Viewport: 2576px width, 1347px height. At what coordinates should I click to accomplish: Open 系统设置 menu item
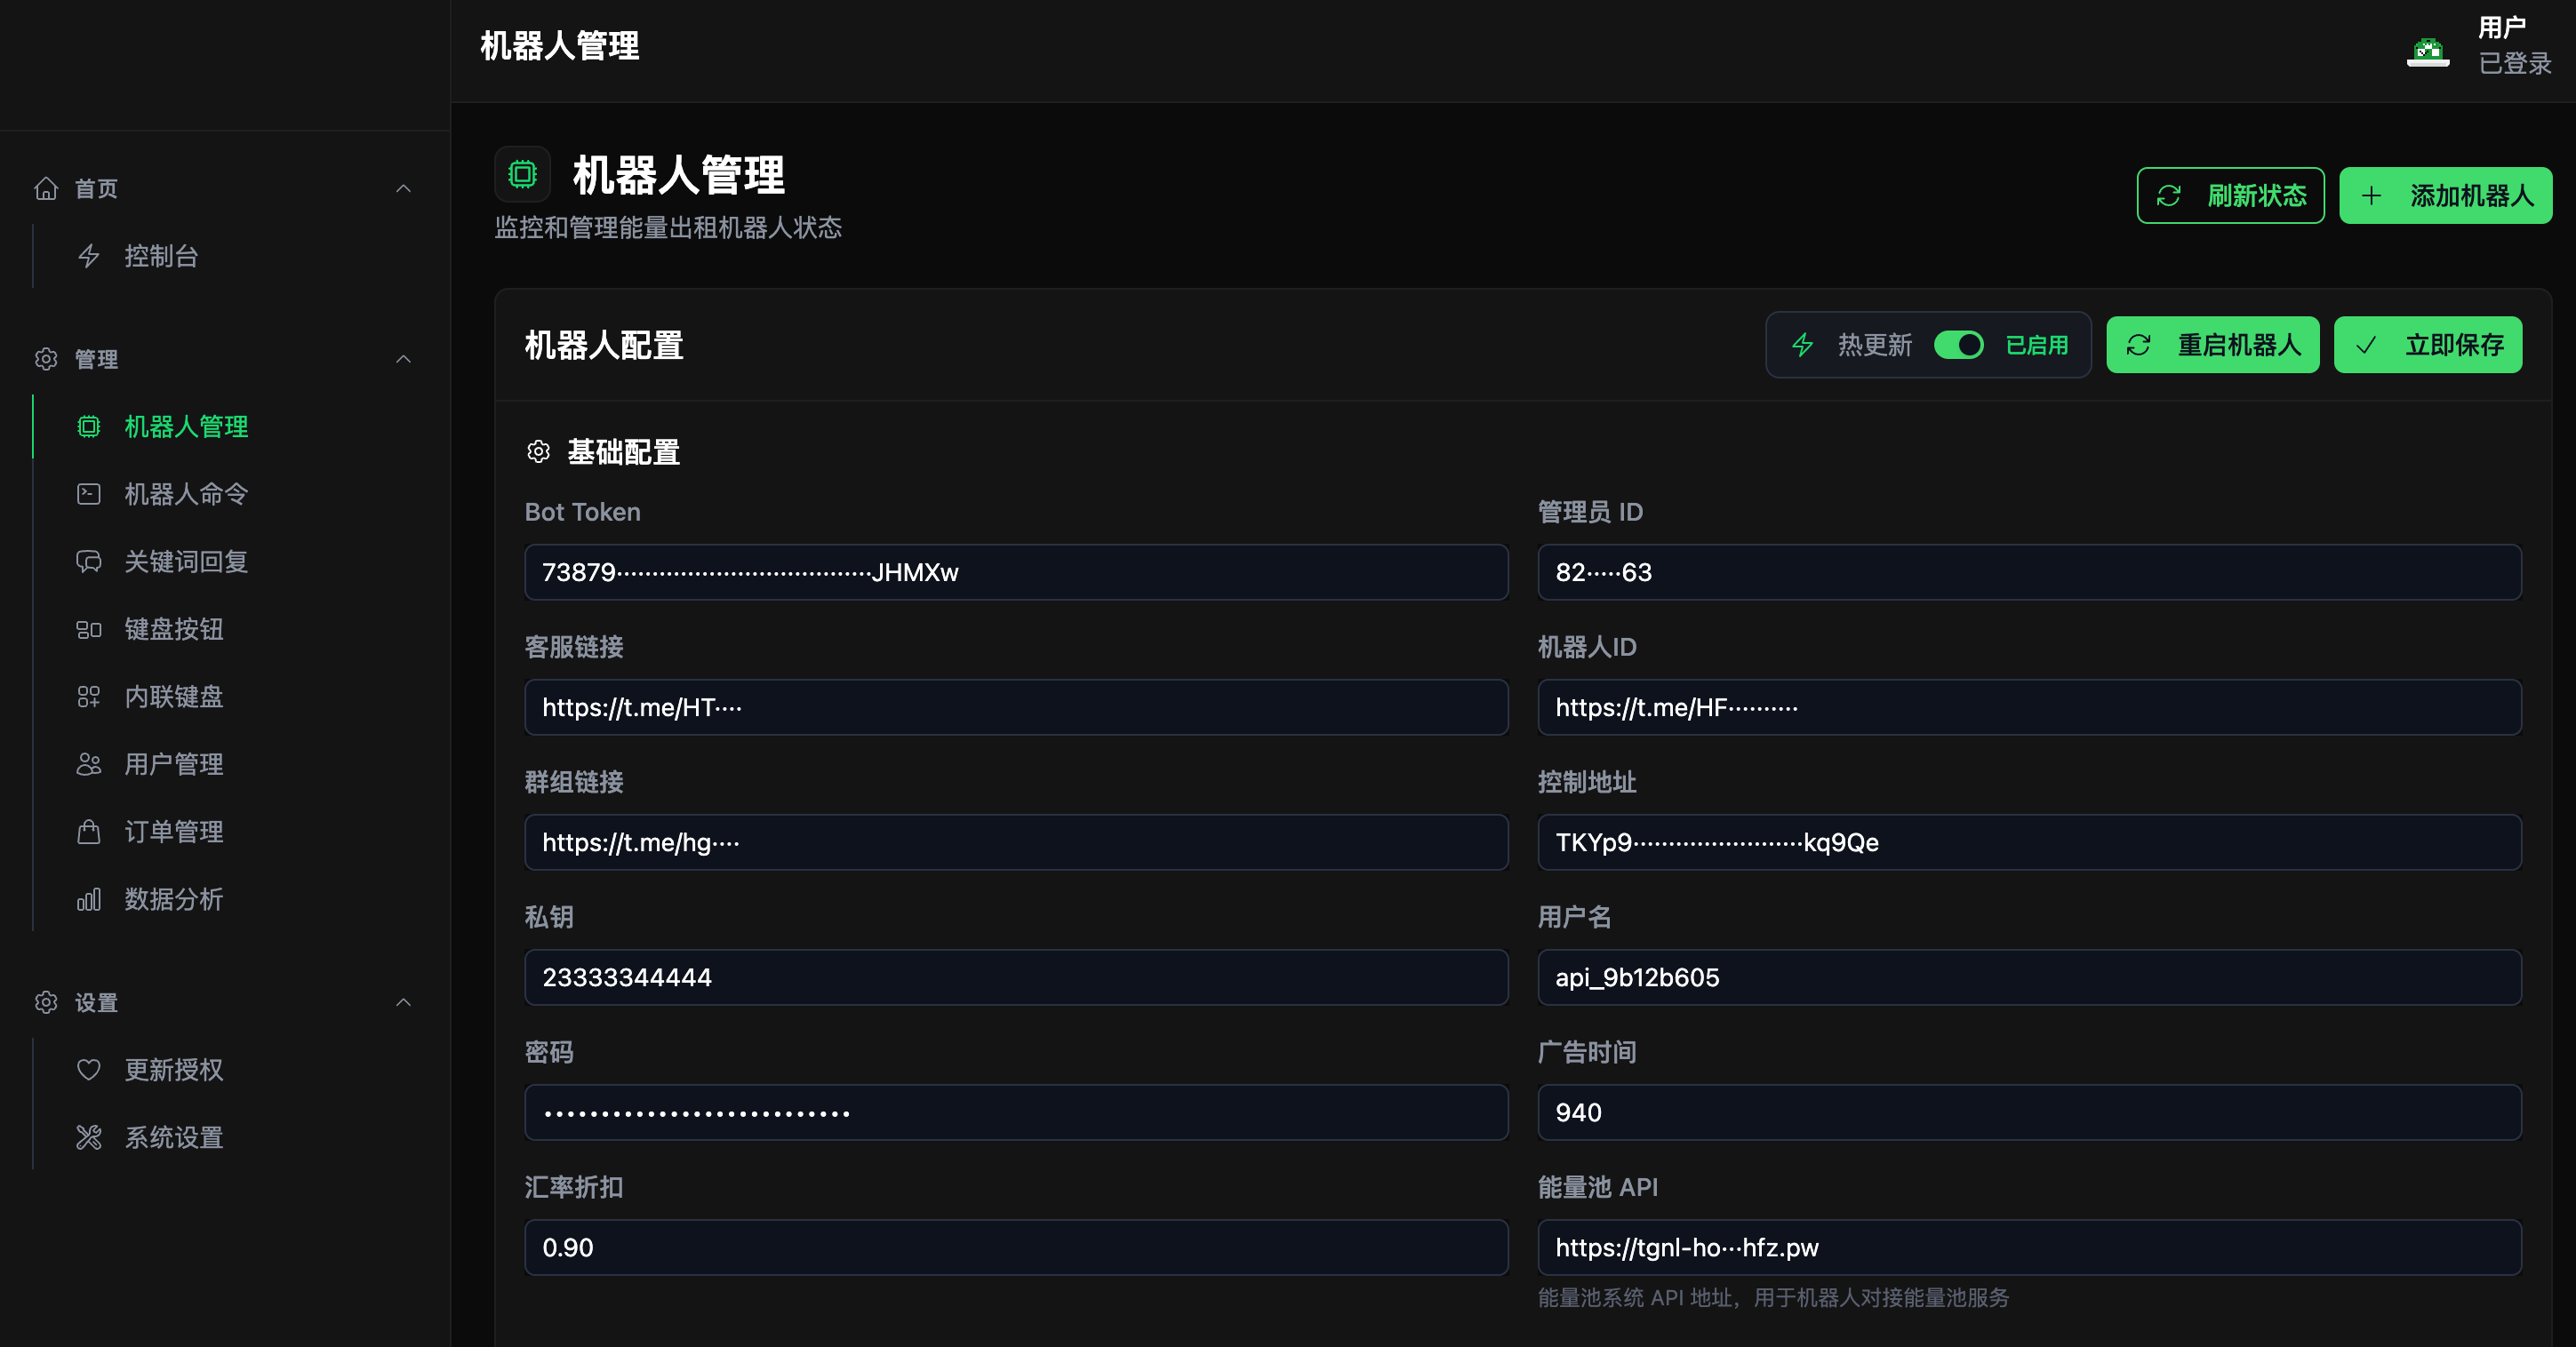173,1137
